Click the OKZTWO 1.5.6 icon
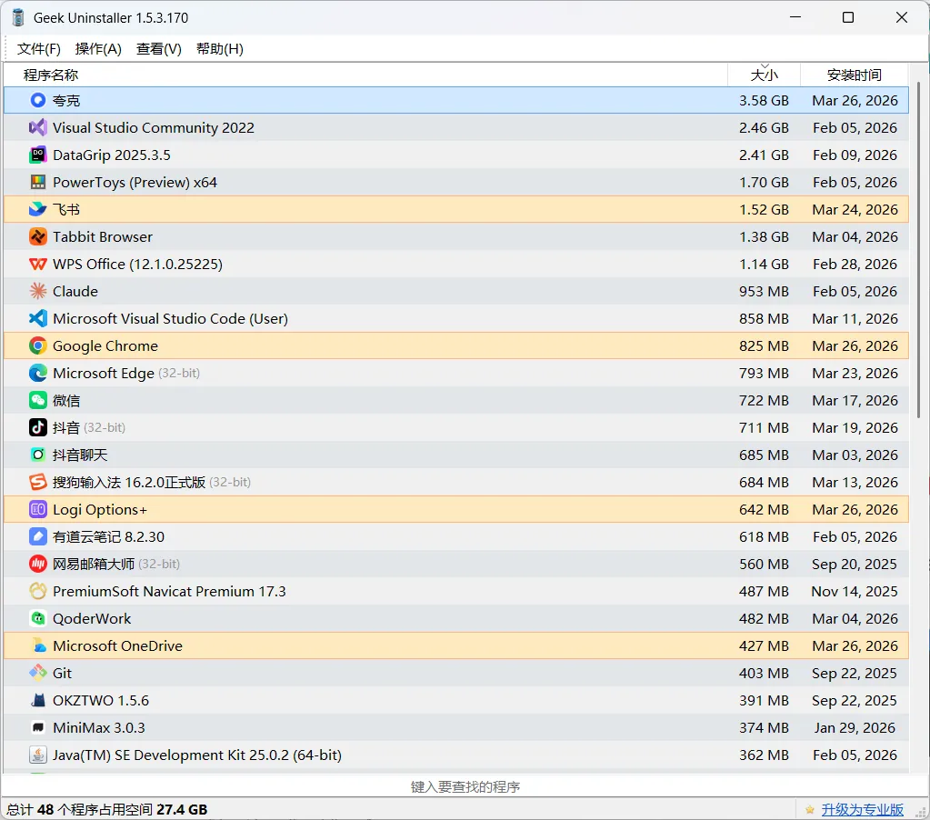This screenshot has width=930, height=820. [38, 700]
